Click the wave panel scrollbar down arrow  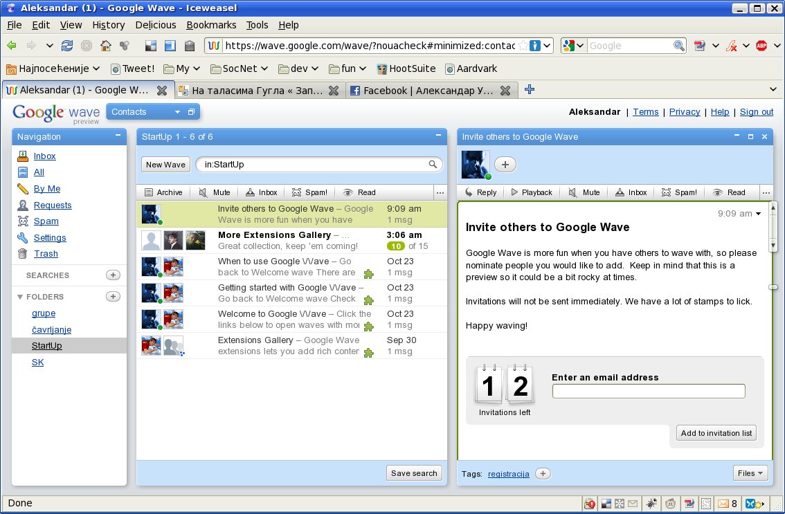773,246
